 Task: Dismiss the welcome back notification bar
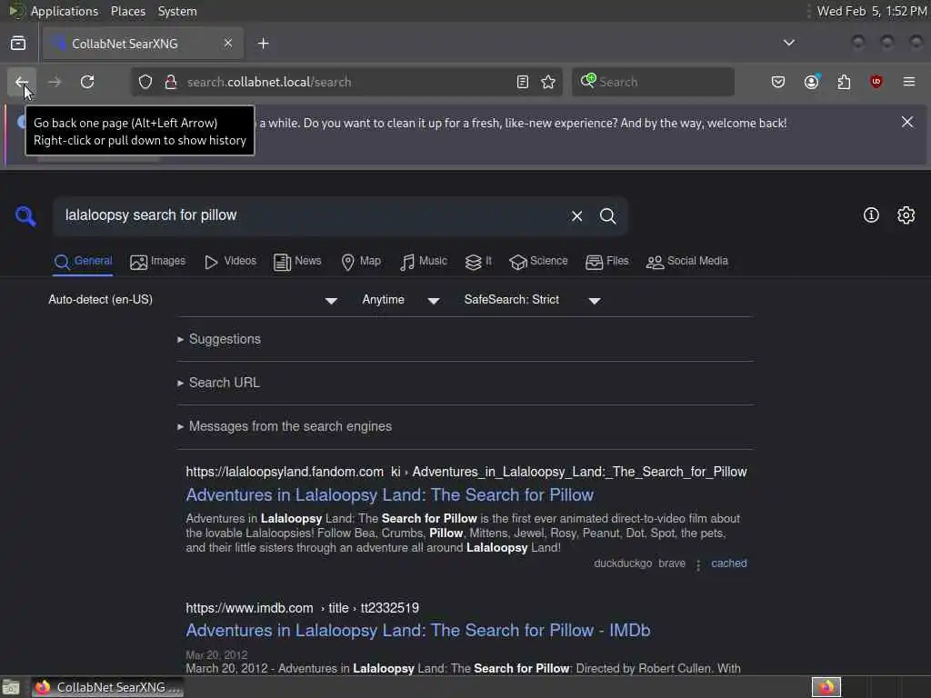[907, 123]
